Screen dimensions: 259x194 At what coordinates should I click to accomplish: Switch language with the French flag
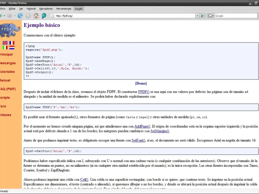pyautogui.click(x=12, y=43)
